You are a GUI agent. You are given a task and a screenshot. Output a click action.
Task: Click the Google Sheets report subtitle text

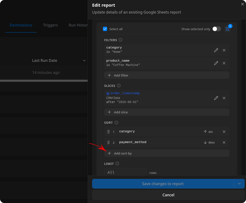pos(137,12)
